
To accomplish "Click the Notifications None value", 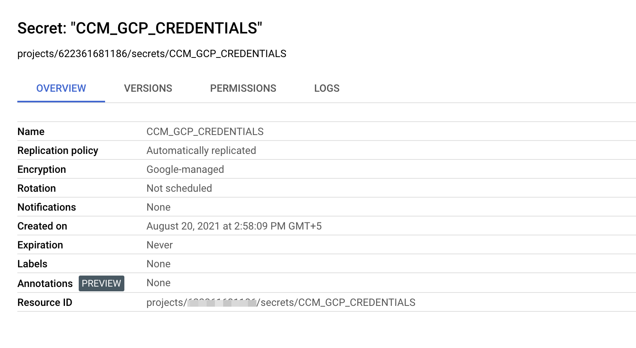I will click(x=159, y=207).
